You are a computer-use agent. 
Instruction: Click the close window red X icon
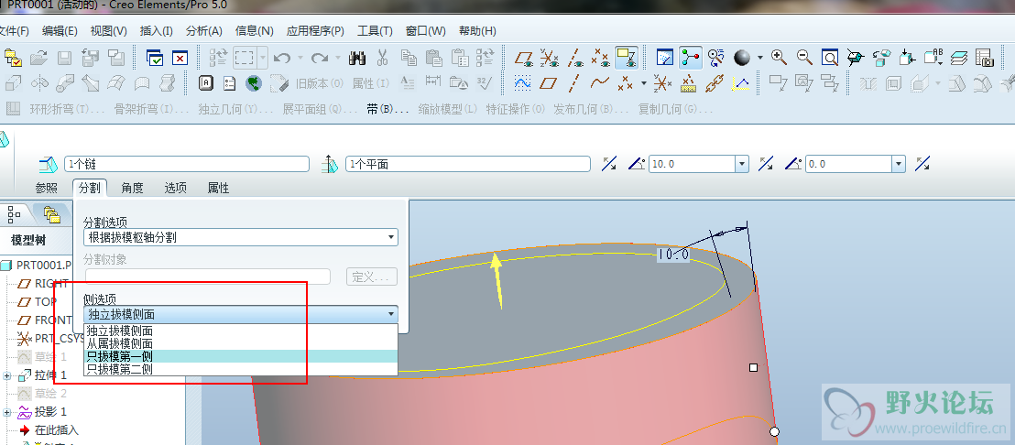(x=180, y=59)
